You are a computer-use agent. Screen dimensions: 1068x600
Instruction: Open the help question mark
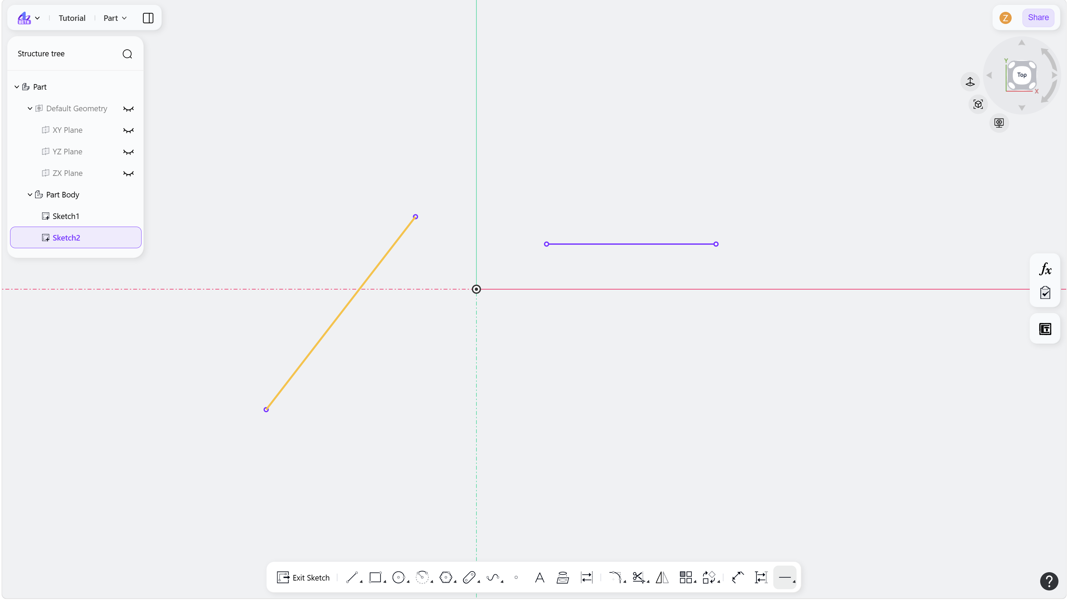click(1049, 581)
